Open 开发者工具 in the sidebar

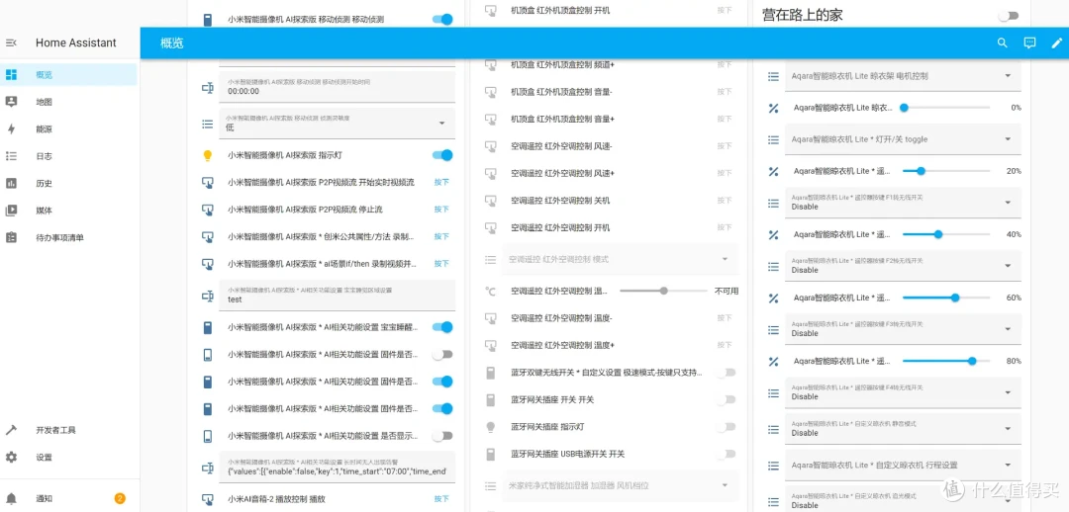click(x=69, y=430)
